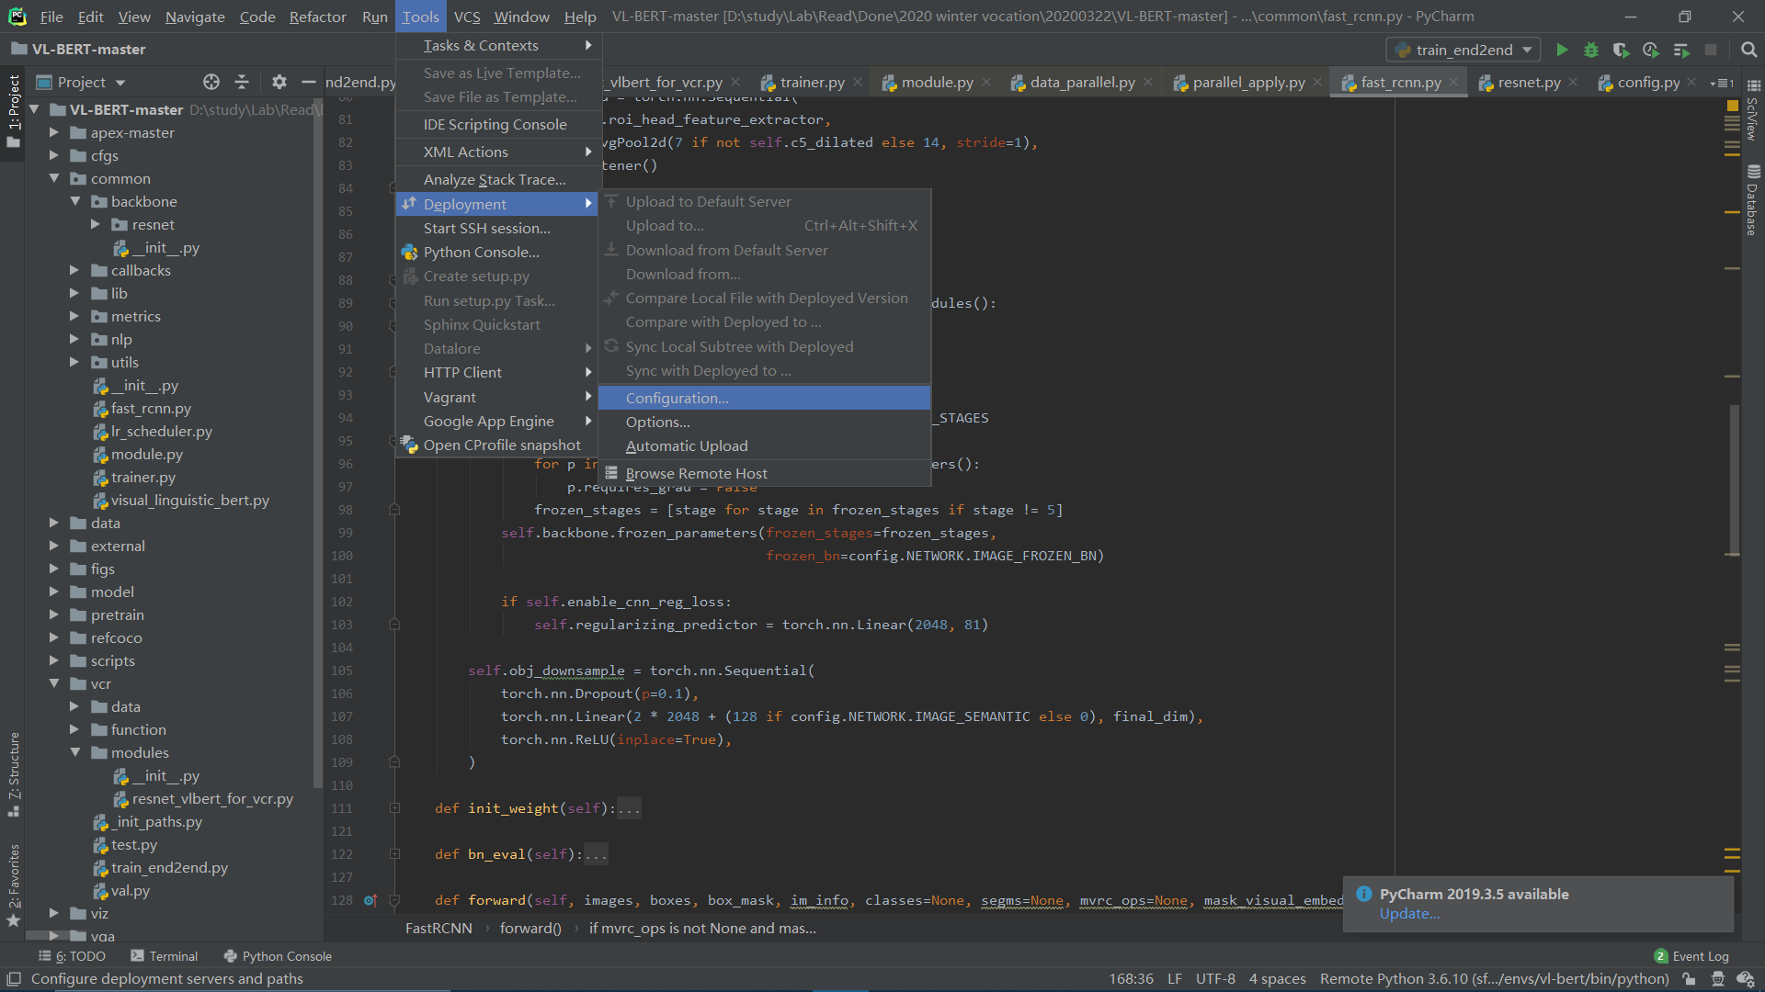Run with coverage icon in toolbar
The image size is (1765, 992).
point(1621,50)
